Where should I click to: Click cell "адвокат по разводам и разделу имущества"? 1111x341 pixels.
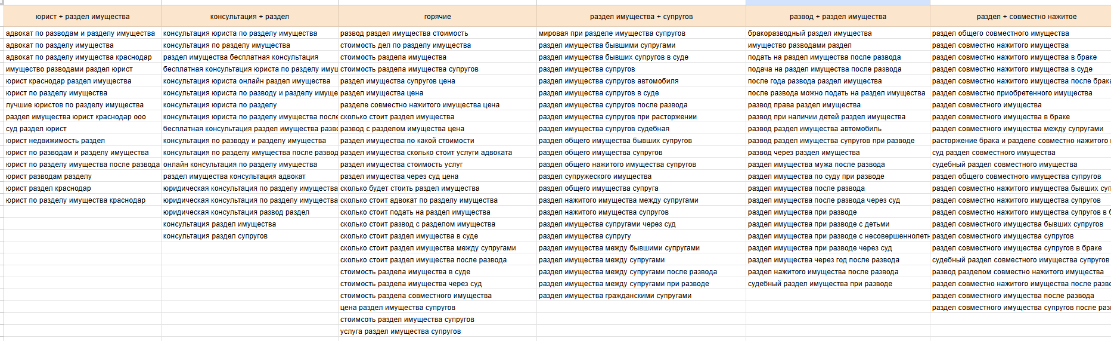(82, 33)
